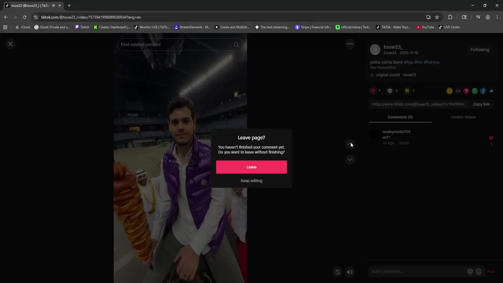Click the embed code icon

pos(458,91)
